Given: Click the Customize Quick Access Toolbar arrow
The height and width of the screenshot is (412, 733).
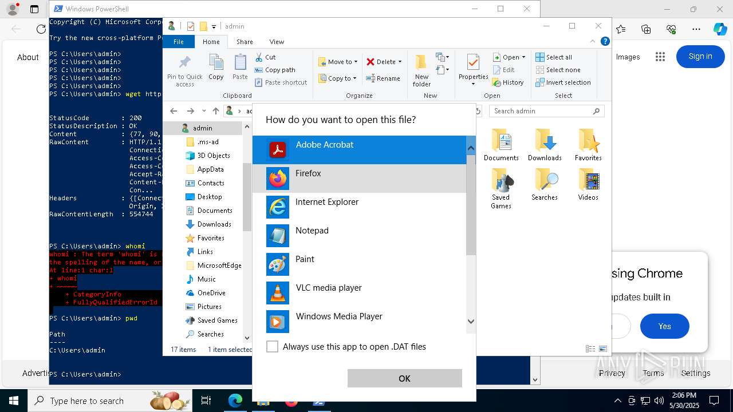Looking at the screenshot, I should pyautogui.click(x=214, y=26).
